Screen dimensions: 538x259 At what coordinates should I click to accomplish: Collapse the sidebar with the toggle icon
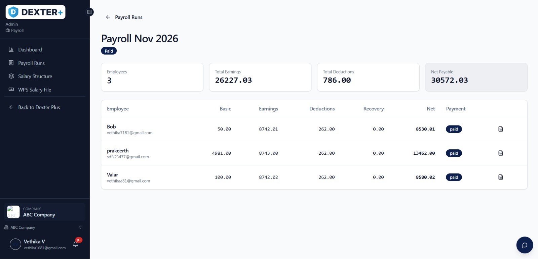89,12
